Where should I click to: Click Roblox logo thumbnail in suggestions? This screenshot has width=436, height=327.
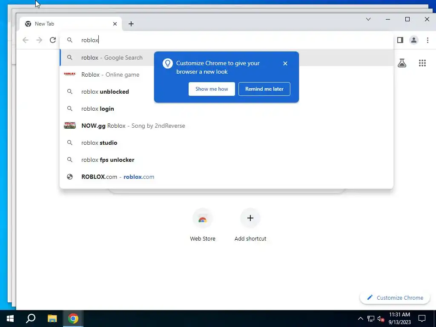click(70, 74)
